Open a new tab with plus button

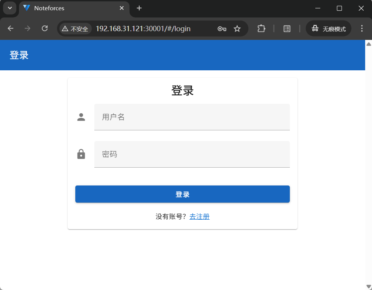139,8
